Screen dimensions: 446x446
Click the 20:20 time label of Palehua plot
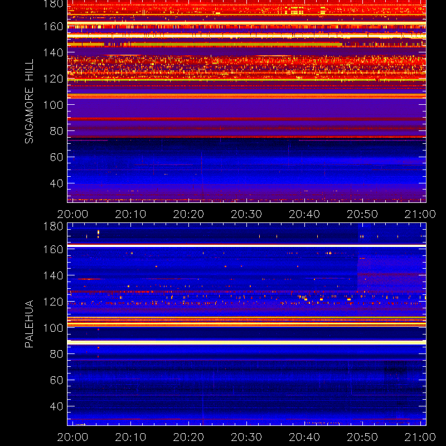[x=188, y=437]
